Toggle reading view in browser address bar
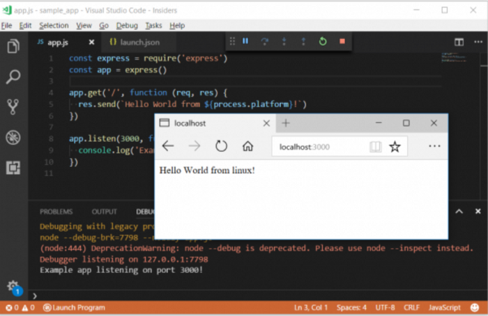Viewport: 488px width, 316px height. (x=375, y=147)
